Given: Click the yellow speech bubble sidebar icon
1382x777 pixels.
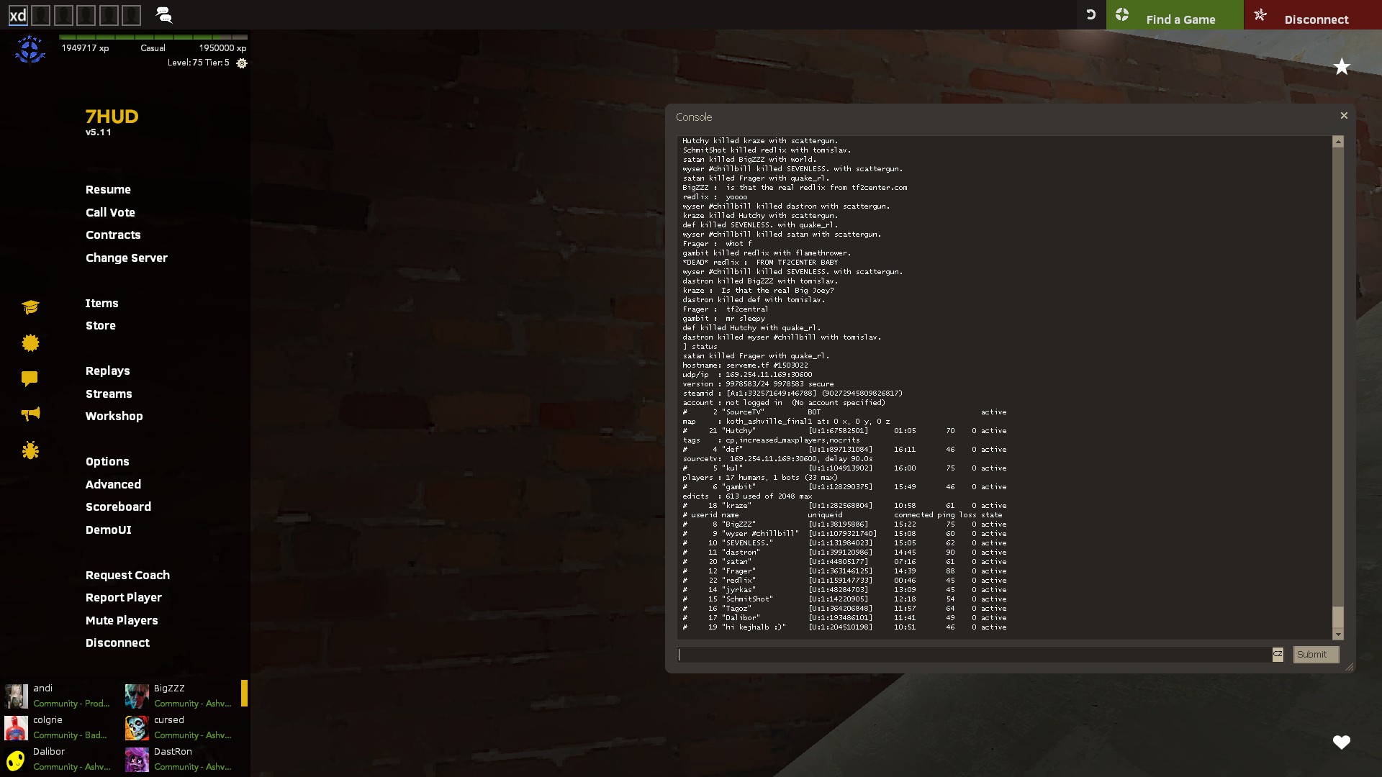Looking at the screenshot, I should click(x=30, y=378).
